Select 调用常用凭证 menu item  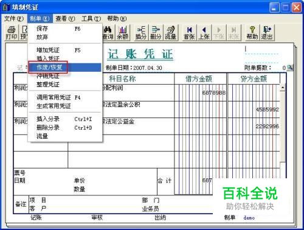click(x=65, y=97)
